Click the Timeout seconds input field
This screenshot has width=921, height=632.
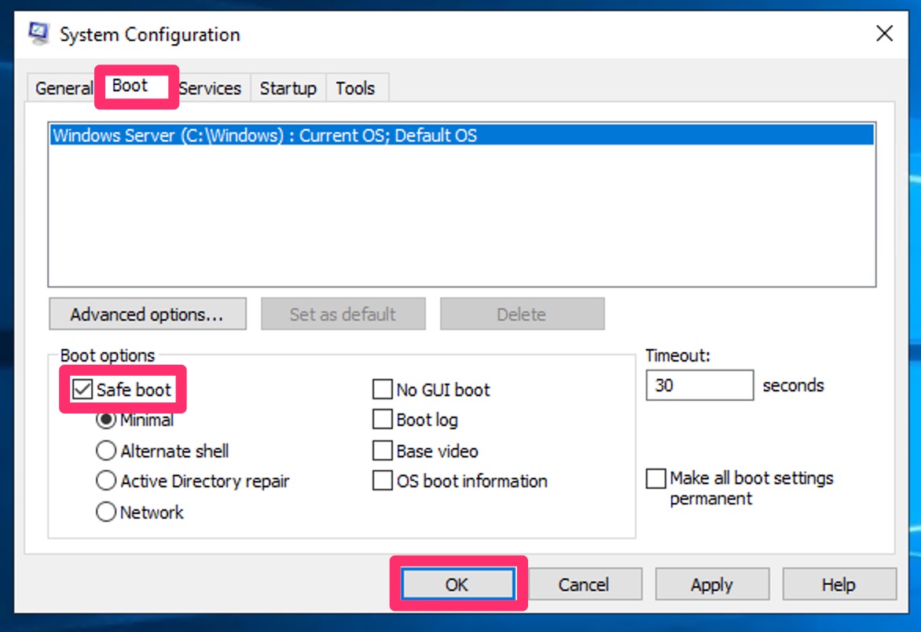pyautogui.click(x=699, y=384)
